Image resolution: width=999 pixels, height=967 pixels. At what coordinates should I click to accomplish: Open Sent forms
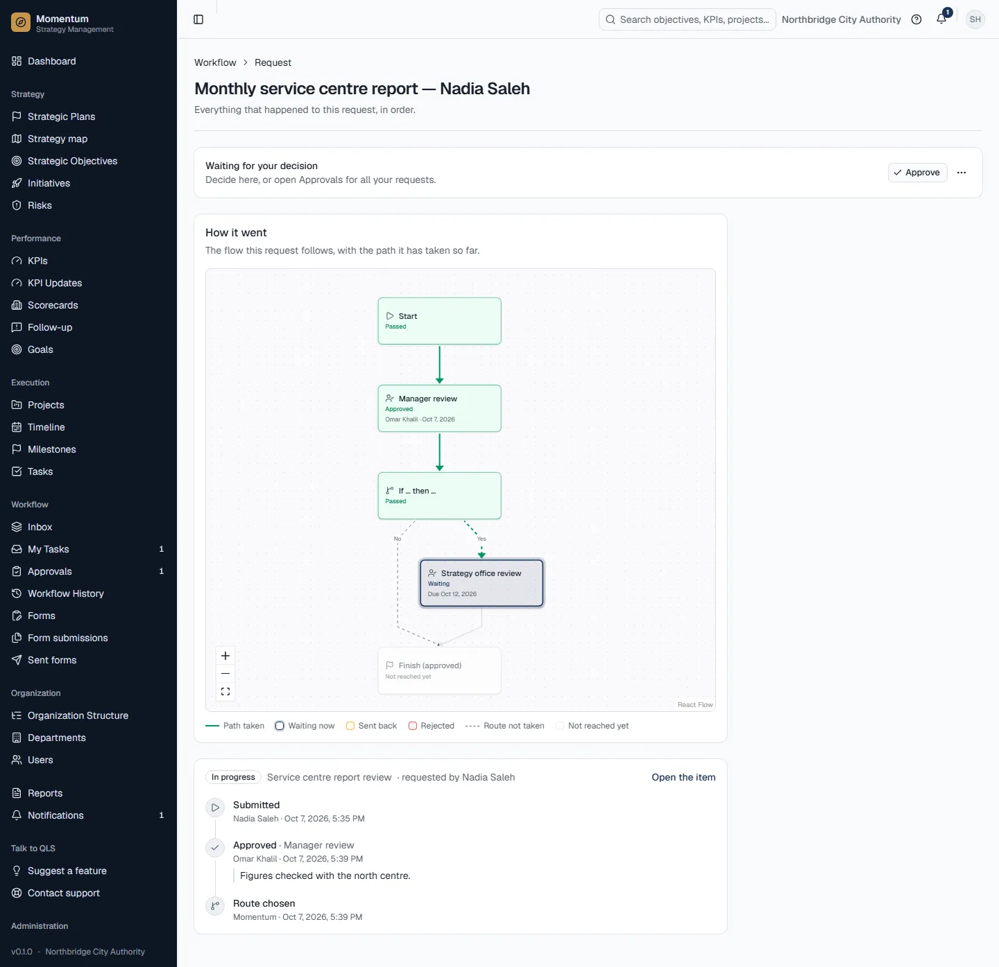point(88,660)
